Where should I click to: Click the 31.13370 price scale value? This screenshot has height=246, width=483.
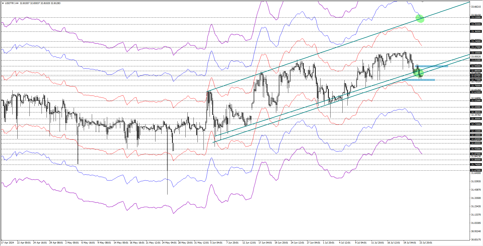coord(476,215)
